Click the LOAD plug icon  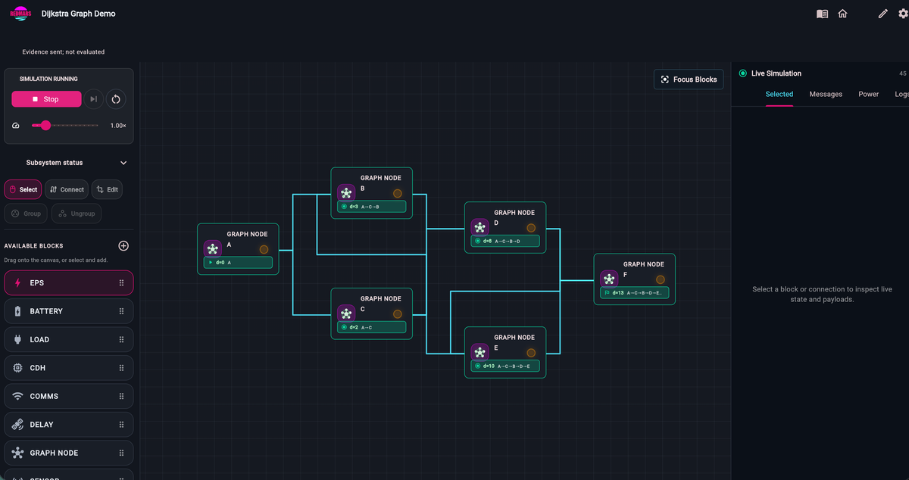click(x=17, y=339)
